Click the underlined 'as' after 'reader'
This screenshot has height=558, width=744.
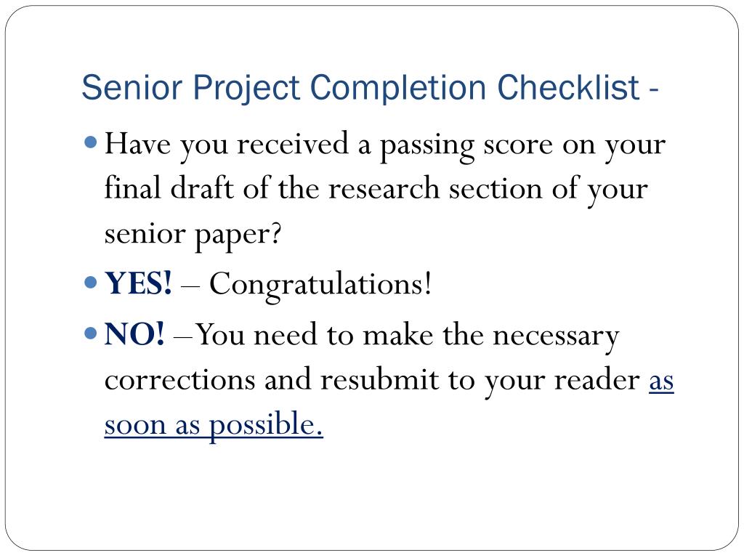click(661, 381)
